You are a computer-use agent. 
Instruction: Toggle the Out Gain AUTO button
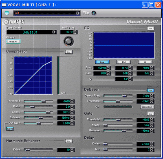coord(10,129)
